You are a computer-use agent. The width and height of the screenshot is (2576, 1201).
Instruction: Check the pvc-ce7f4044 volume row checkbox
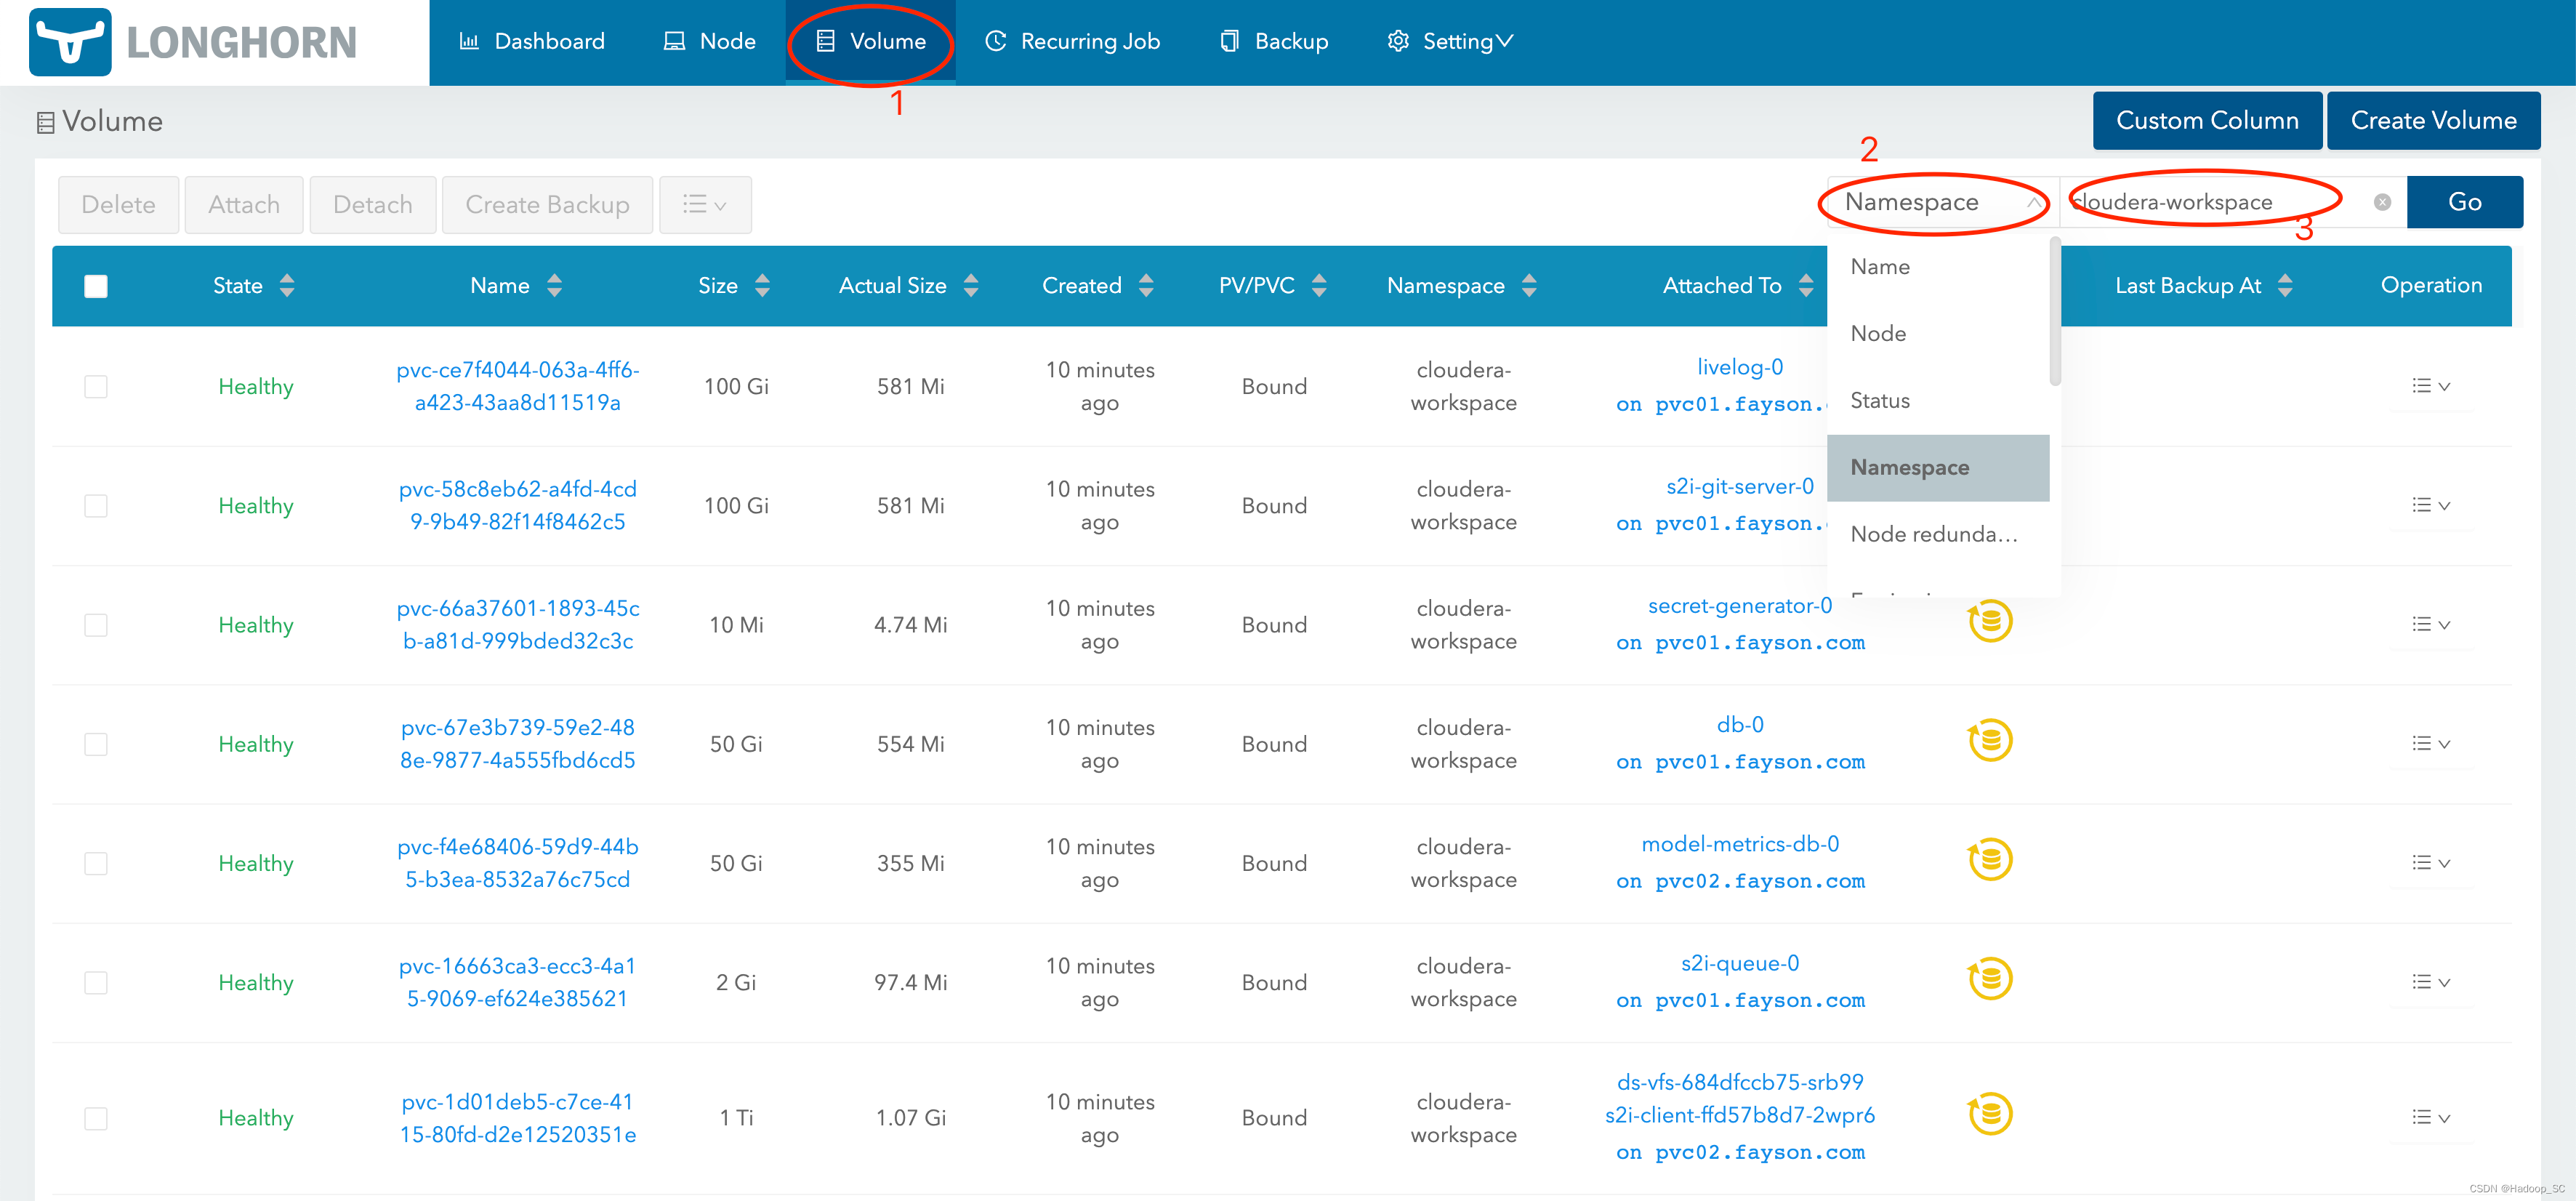tap(96, 387)
